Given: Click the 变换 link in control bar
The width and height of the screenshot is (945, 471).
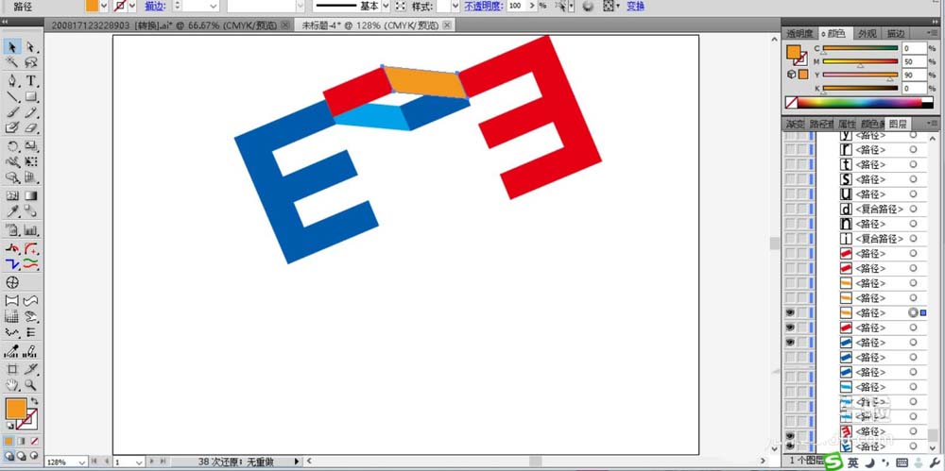Looking at the screenshot, I should [635, 6].
